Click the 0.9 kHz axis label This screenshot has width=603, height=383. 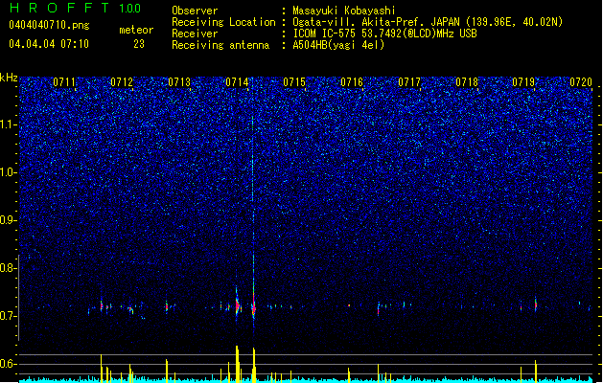[9, 220]
